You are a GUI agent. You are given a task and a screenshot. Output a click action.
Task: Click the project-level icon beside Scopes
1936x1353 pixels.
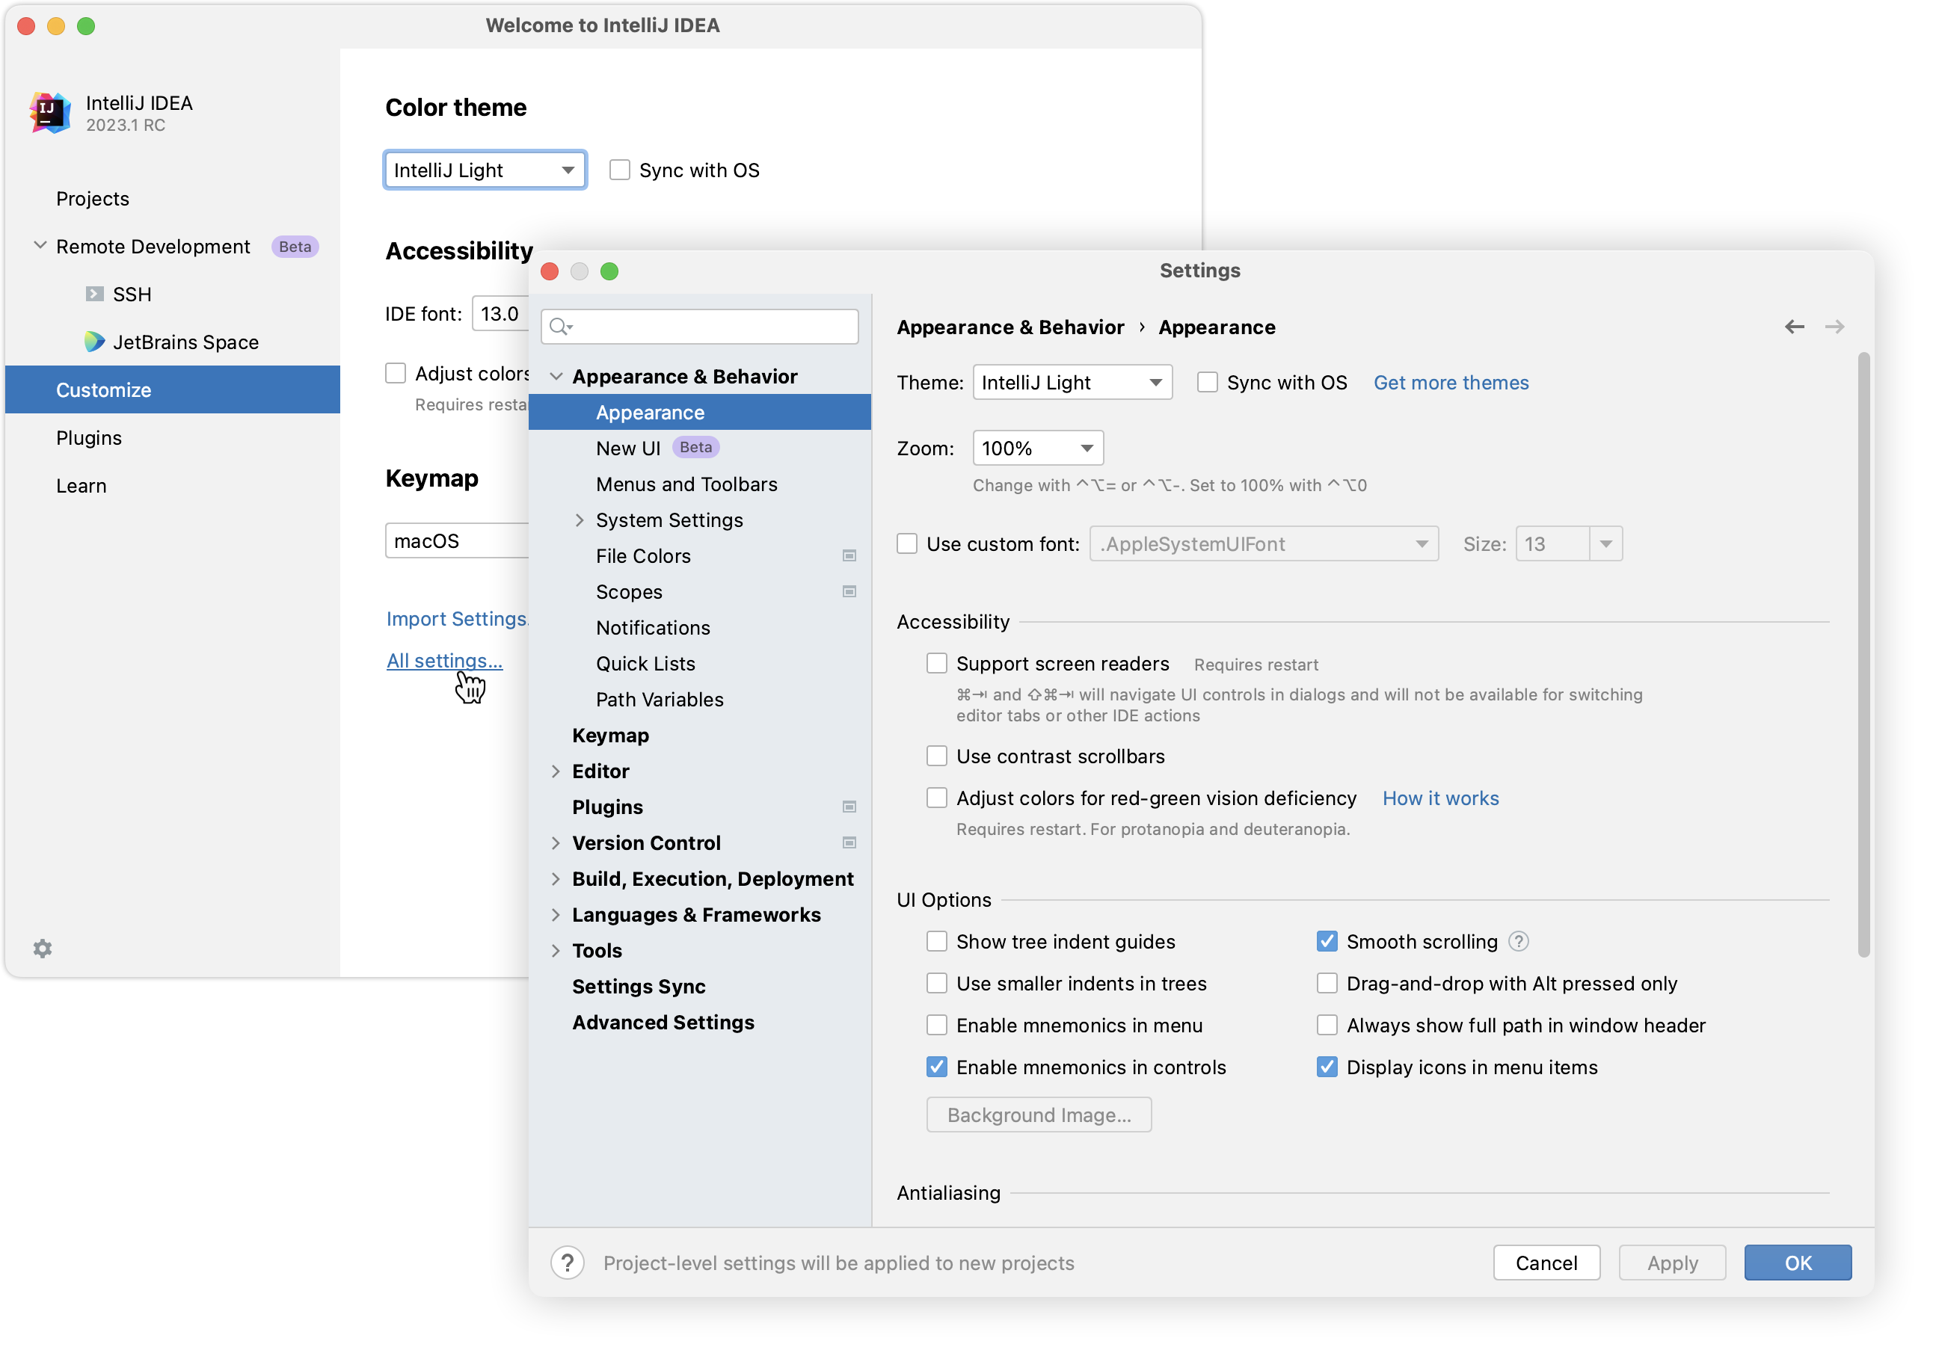click(x=849, y=592)
